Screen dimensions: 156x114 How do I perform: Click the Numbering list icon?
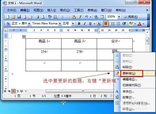click(113, 24)
